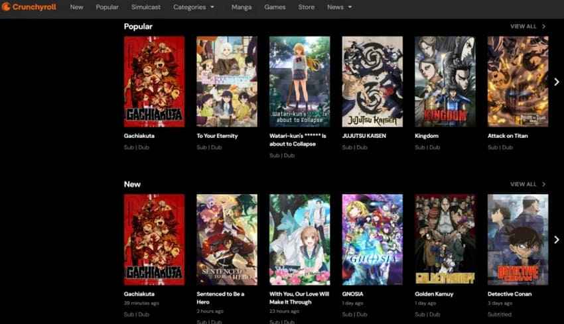Open Watari-kun's about to Collapse poster
This screenshot has height=324, width=564.
[x=300, y=81]
